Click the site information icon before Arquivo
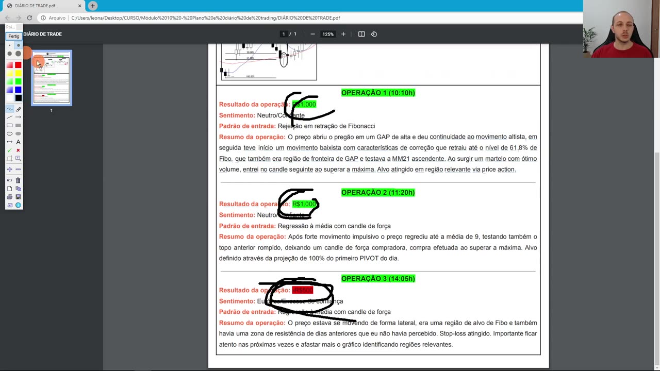 [x=43, y=18]
